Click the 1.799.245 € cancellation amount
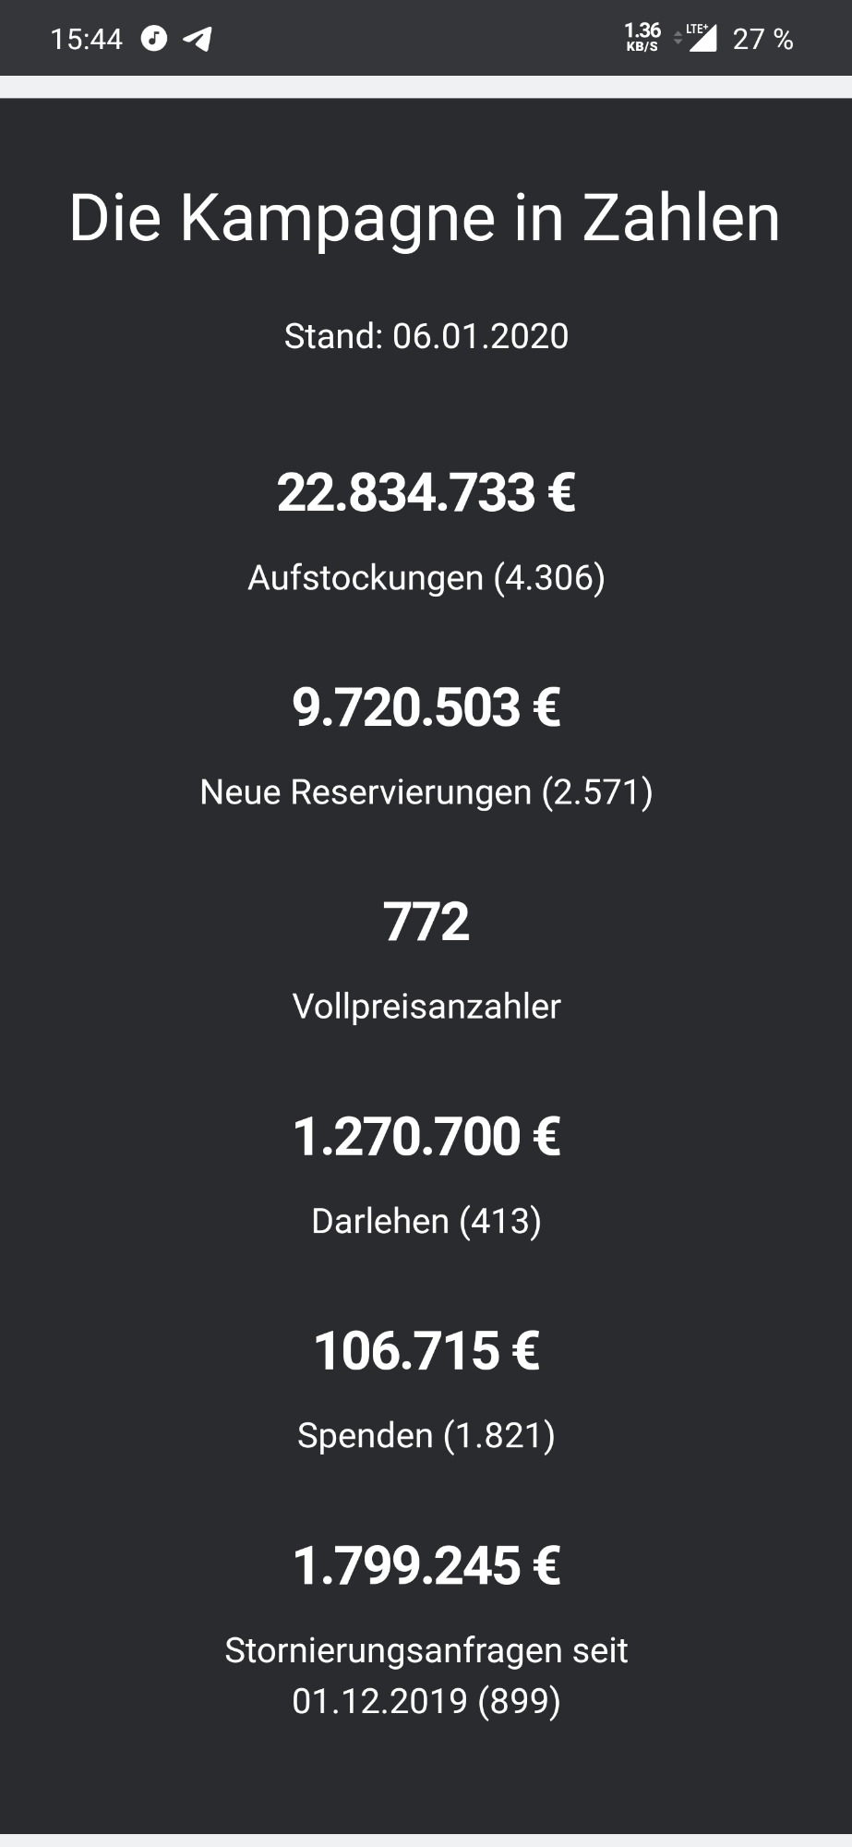Image resolution: width=852 pixels, height=1847 pixels. click(x=426, y=1565)
